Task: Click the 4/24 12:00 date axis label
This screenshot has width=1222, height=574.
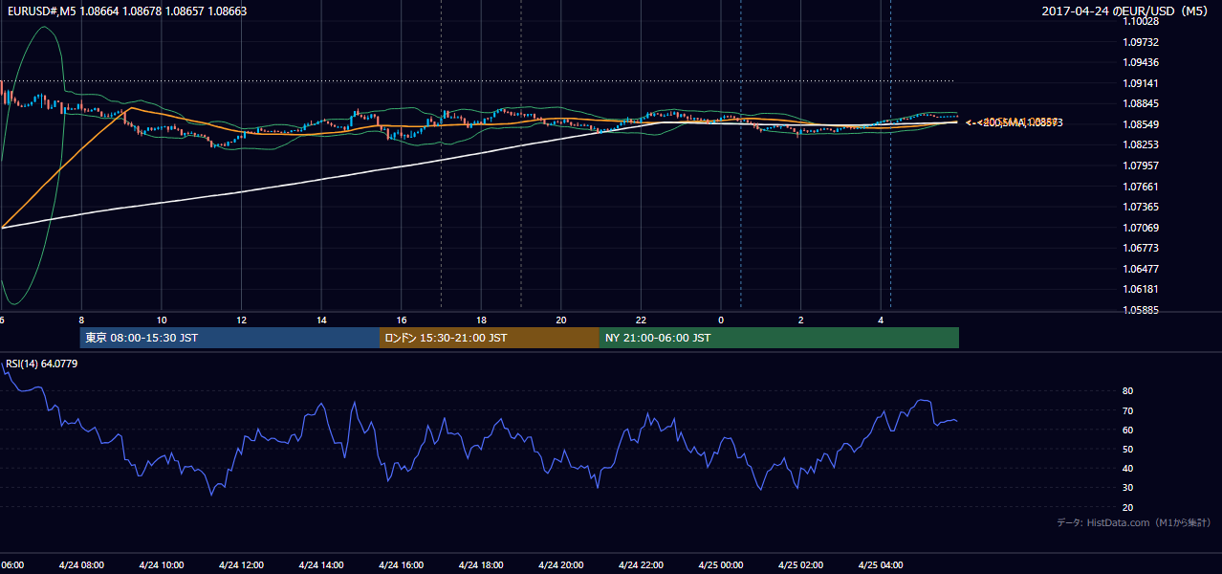Action: click(x=241, y=564)
